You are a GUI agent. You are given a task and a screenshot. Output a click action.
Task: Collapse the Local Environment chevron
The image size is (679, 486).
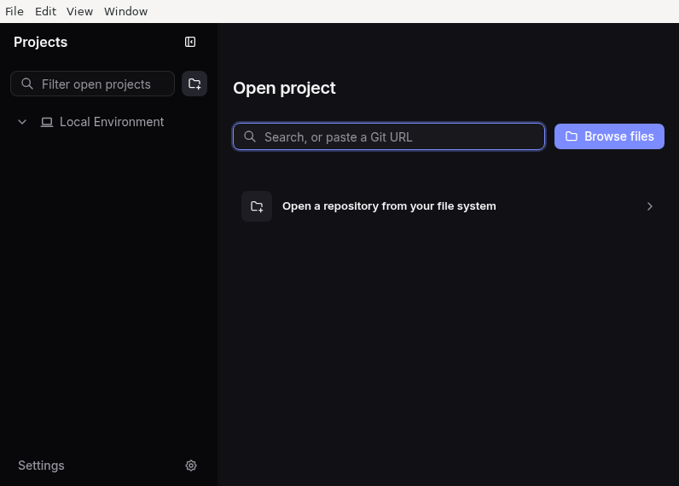(x=22, y=122)
